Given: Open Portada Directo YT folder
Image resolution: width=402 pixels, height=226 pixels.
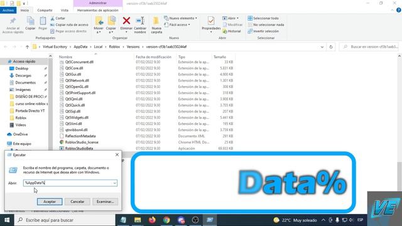Looking at the screenshot, I should tap(30, 110).
